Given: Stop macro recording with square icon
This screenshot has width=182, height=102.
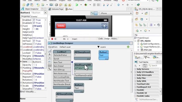Looking at the screenshot, I should pyautogui.click(x=55, y=39).
